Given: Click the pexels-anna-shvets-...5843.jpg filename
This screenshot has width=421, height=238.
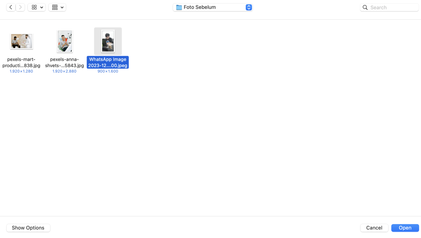Looking at the screenshot, I should pos(64,62).
